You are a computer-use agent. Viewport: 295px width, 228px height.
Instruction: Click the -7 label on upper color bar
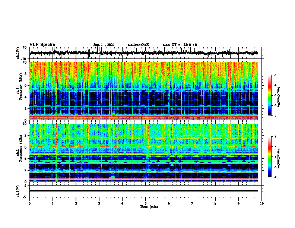(x=275, y=115)
